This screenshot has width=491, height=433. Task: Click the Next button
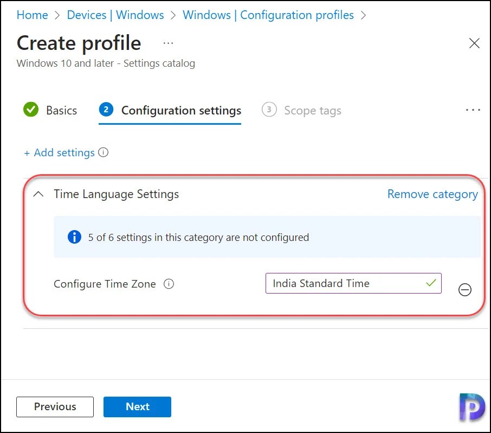click(137, 406)
